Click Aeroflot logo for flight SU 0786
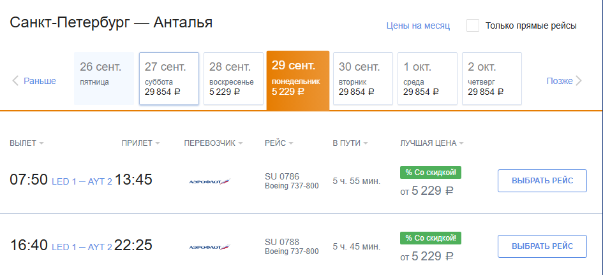The height and width of the screenshot is (275, 603). pos(209,181)
